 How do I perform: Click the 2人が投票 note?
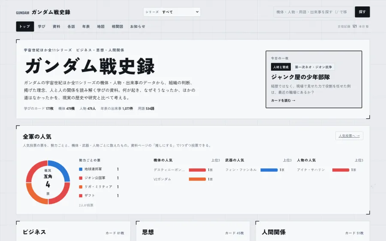coord(86,205)
